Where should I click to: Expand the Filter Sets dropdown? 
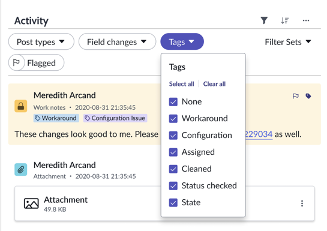tap(288, 42)
